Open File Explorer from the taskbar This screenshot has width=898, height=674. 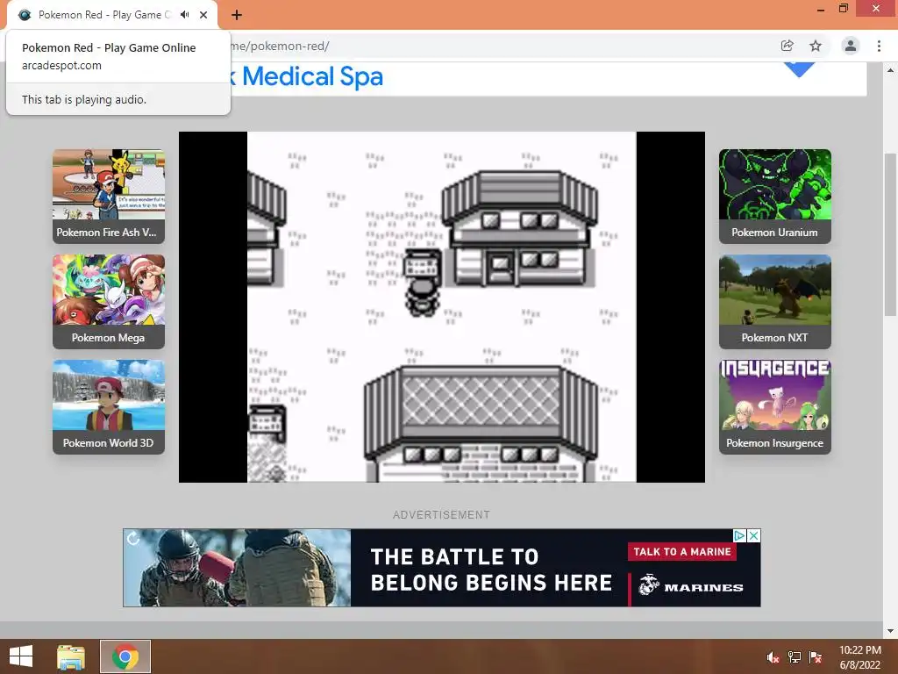tap(71, 656)
